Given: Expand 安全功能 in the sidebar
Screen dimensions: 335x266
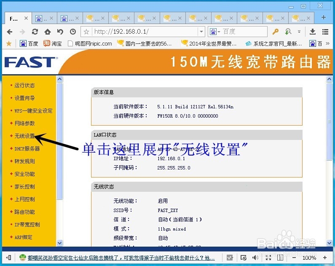Looking at the screenshot, I should pos(24,174).
